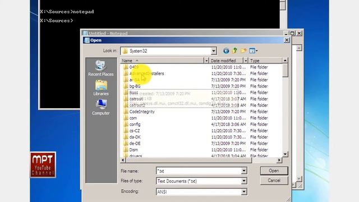Viewport: 359px width, 202px height.
Task: Sort by the Date modified column header
Action: (226, 61)
